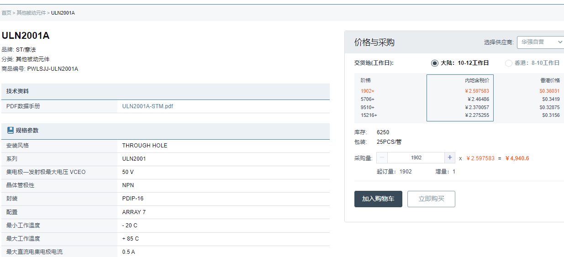Click Hong Kong price $0.32875

[549, 107]
